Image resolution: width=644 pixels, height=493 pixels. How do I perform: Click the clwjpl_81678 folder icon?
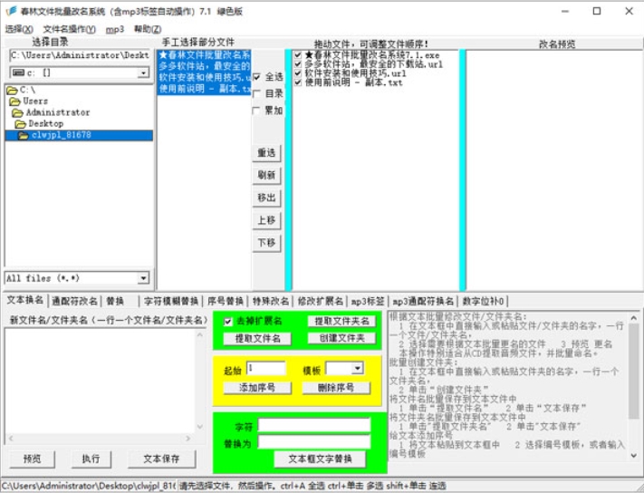[x=24, y=135]
